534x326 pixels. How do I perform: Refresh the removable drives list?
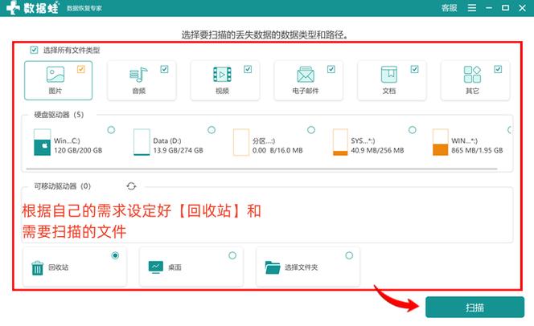(131, 186)
